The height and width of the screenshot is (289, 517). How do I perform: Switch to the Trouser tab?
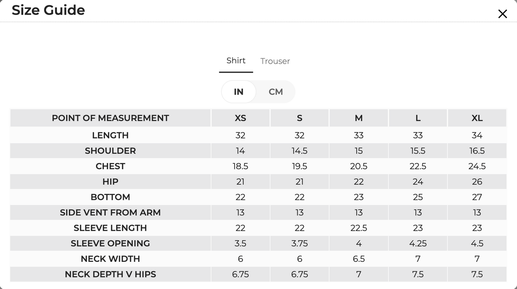[x=275, y=61]
